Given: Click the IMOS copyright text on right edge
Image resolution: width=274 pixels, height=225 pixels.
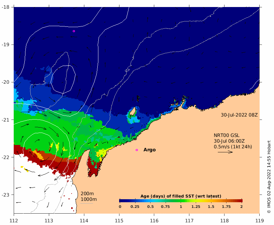Looking at the screenshot, I should pyautogui.click(x=269, y=176).
